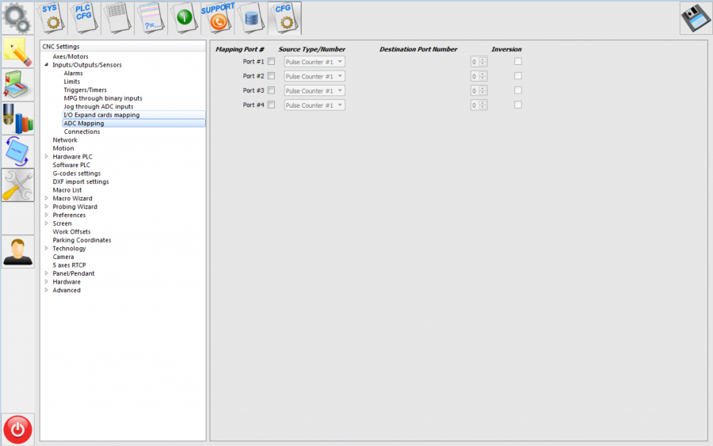Select I/O Expand cards mapping item

(101, 115)
